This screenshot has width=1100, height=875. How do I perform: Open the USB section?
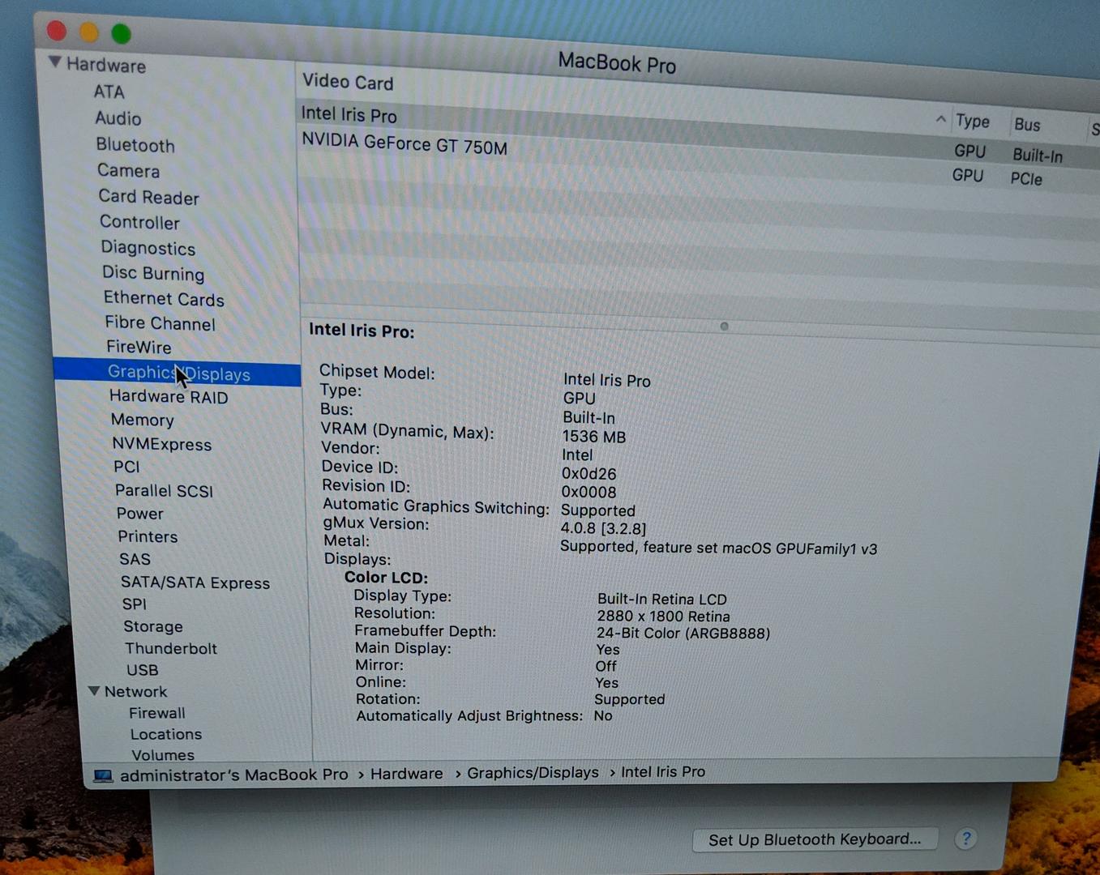[142, 670]
